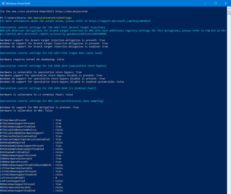Click the MDSWindowsSupportEnabled row
This screenshot has height=194, width=231.
tap(31, 191)
